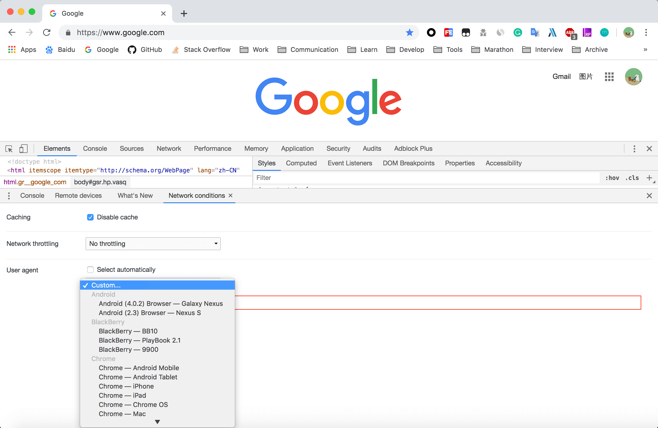Viewport: 658px width, 428px height.
Task: Open the Google apps grid icon
Action: tap(609, 76)
